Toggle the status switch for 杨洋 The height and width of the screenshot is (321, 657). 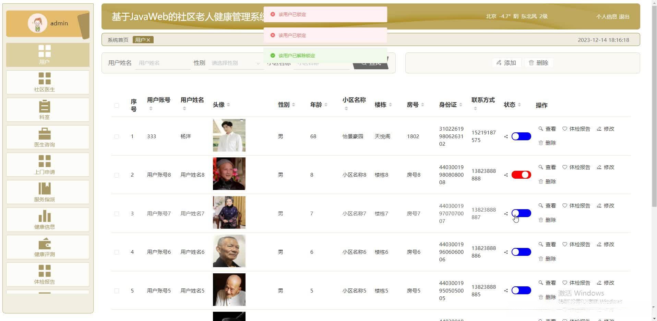point(521,136)
